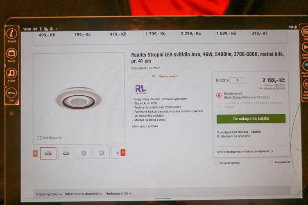The height and width of the screenshot is (205, 308).
Task: Tap the Hang mode icon
Action: [11, 53]
